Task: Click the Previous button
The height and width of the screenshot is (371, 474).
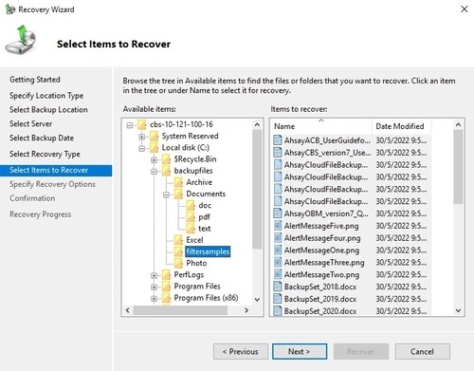Action: (x=241, y=351)
